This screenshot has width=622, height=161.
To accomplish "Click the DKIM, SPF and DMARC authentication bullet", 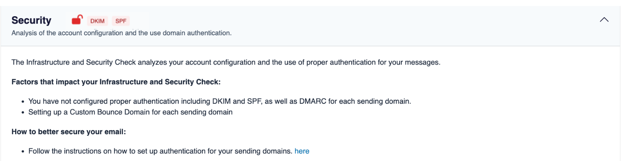I will [219, 101].
